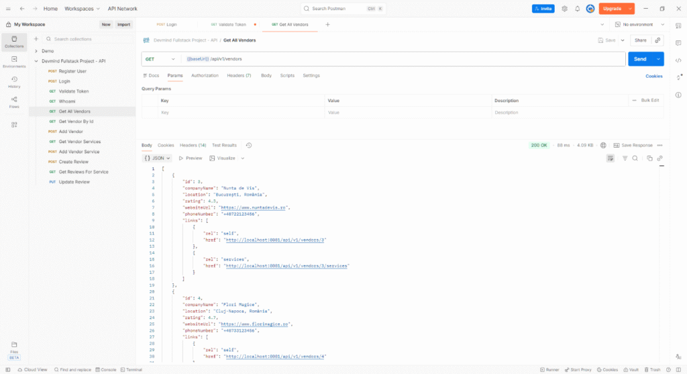The height and width of the screenshot is (374, 687).
Task: Switch to the POST Login request tab
Action: tap(167, 25)
